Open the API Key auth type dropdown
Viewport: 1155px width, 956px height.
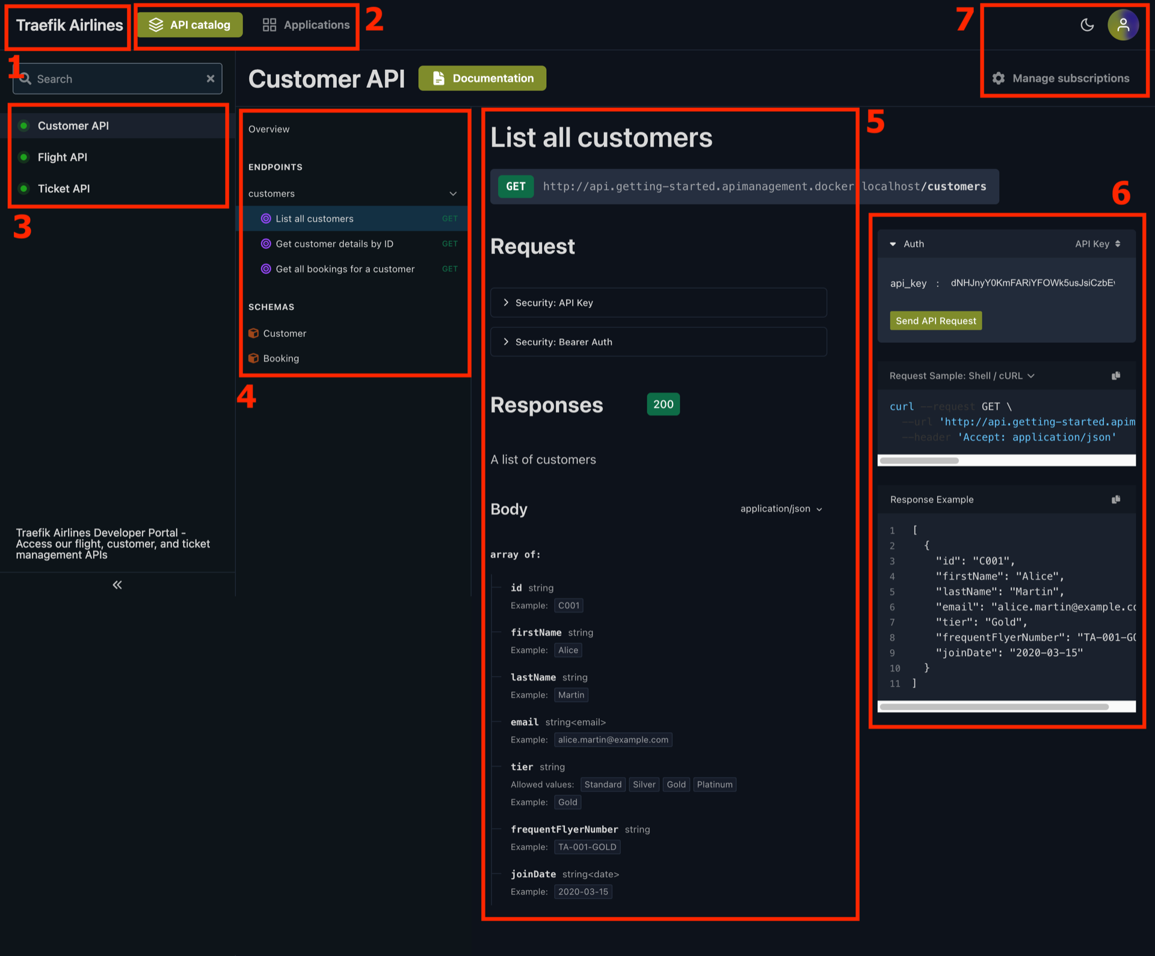(1098, 244)
